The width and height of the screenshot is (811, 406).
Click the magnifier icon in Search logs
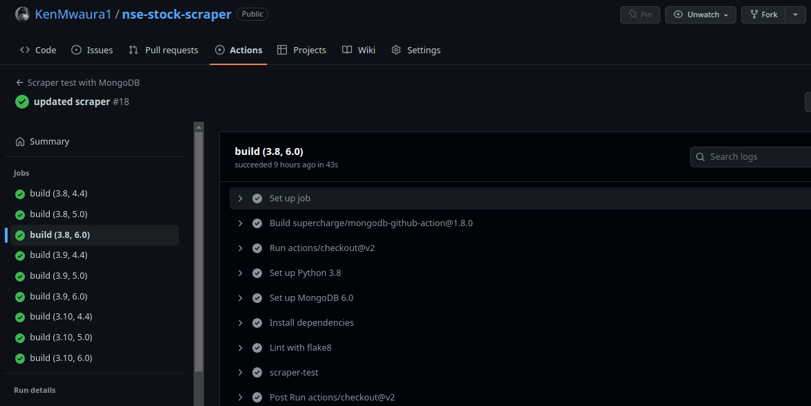point(700,157)
